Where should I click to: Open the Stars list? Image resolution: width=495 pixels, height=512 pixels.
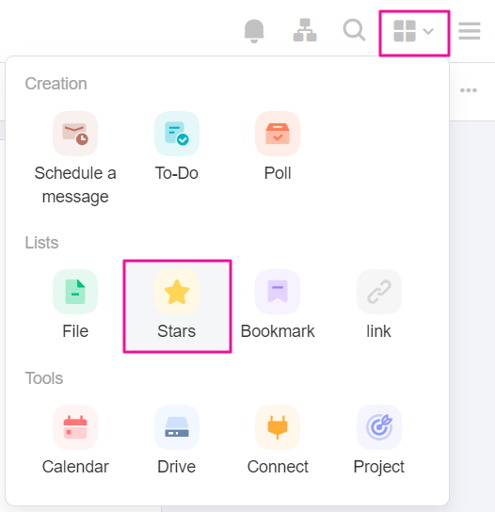click(177, 306)
